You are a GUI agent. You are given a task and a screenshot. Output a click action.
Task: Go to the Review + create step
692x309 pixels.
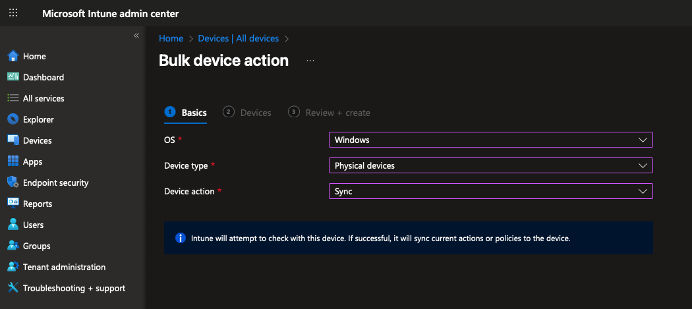(330, 113)
